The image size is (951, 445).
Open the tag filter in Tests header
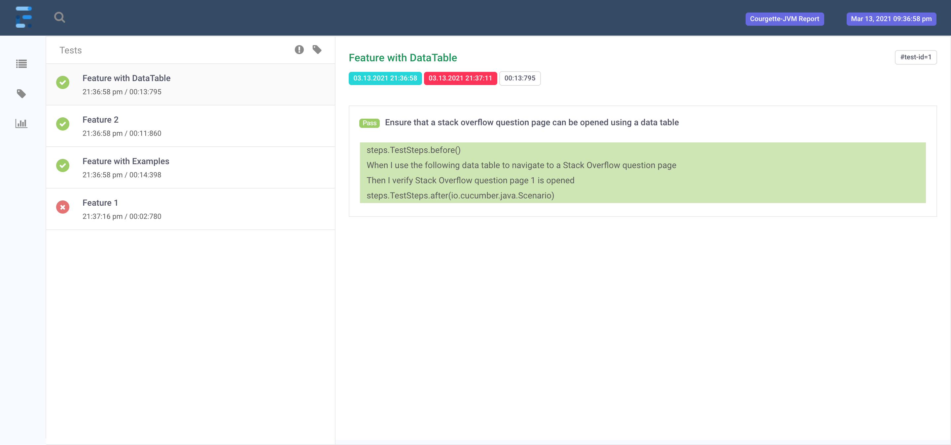tap(317, 50)
